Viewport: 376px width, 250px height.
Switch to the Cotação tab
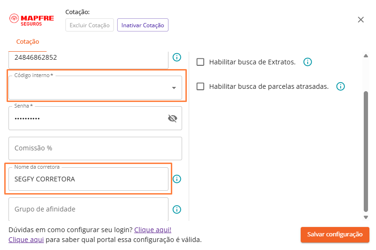click(x=28, y=42)
